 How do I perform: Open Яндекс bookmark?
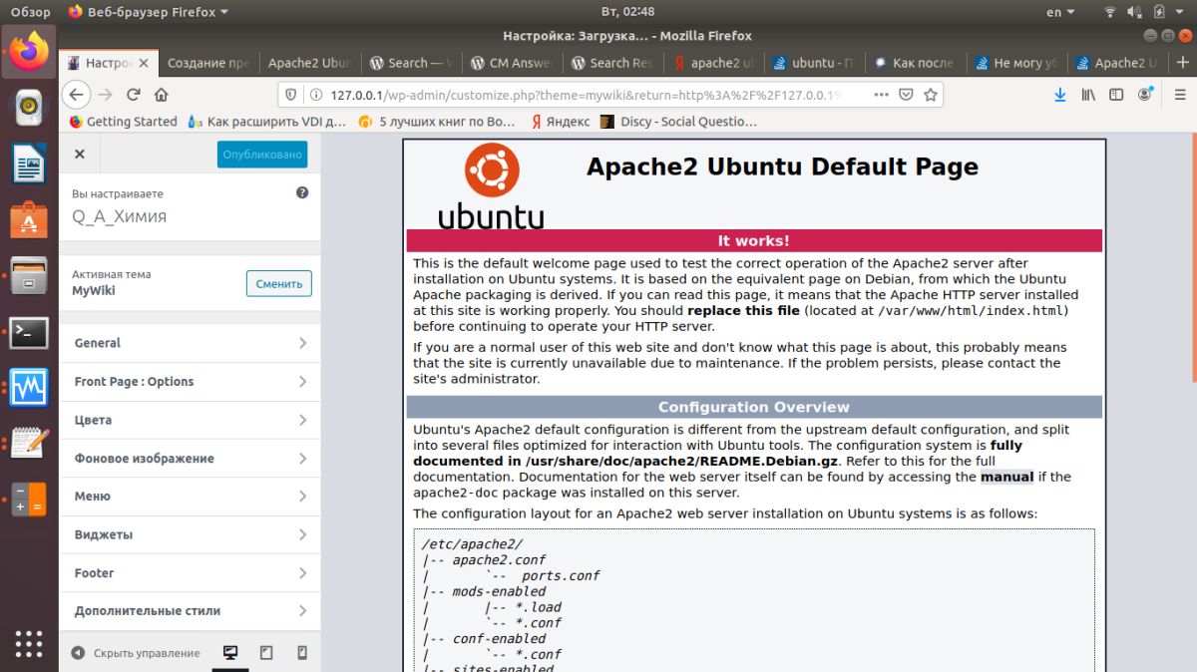click(560, 122)
